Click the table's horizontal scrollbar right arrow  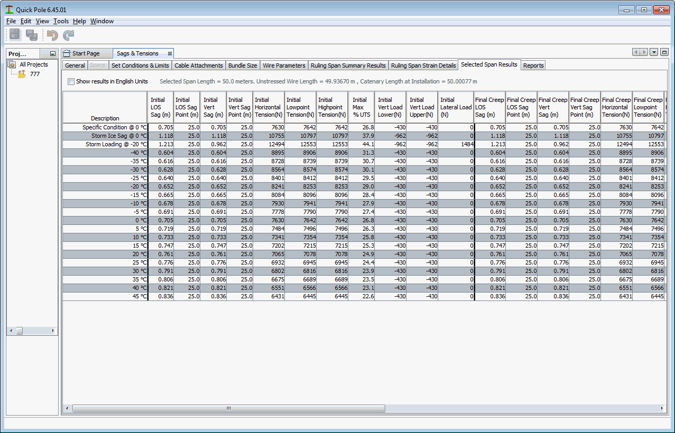[662, 408]
